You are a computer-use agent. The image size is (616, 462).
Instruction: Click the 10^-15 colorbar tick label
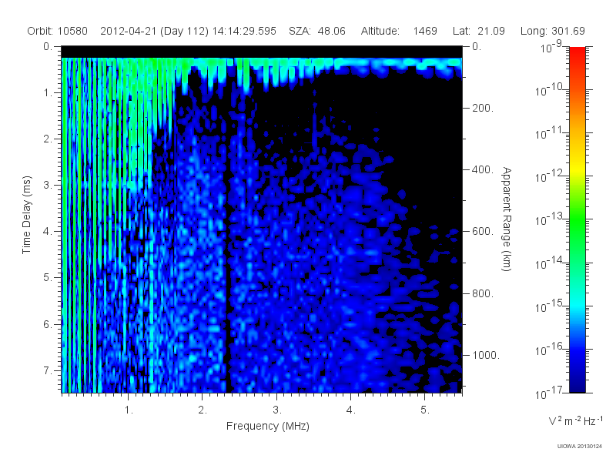[x=551, y=306]
